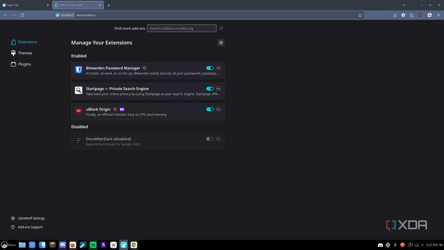Click the Bitwarden shield icon in the list
Viewport: 444px width, 250px height.
[x=79, y=70]
